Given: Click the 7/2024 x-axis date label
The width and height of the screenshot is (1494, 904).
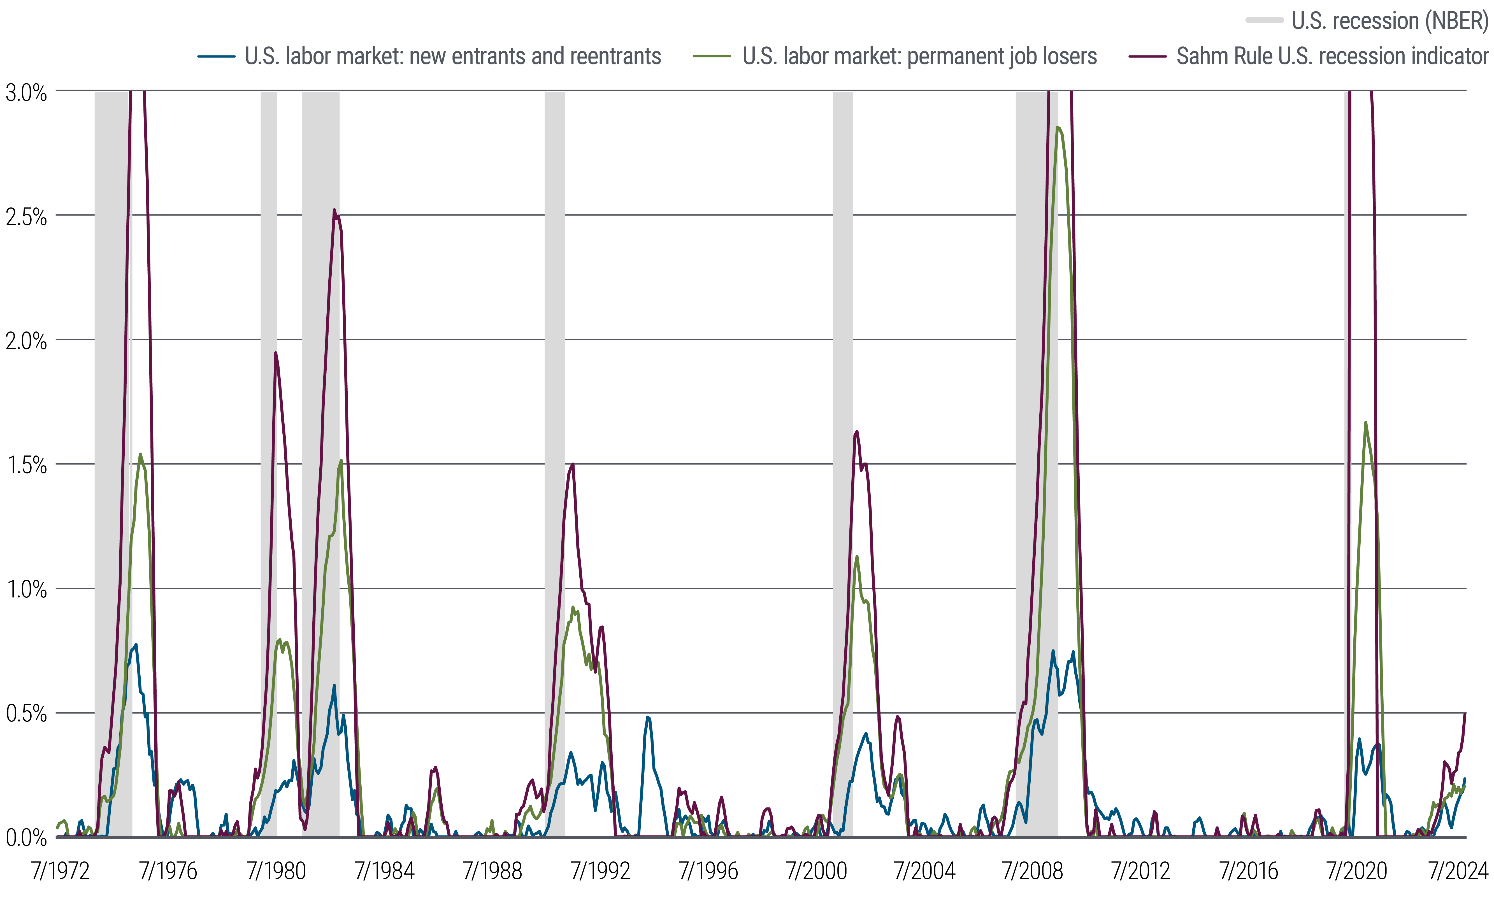Looking at the screenshot, I should coord(1458,871).
